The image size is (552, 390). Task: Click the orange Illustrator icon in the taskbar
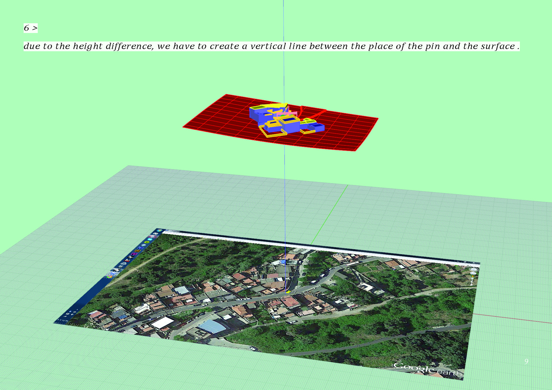click(137, 251)
